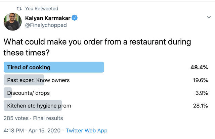Choose the "Kitchen etc hygiene prom" poll bar

39,106
